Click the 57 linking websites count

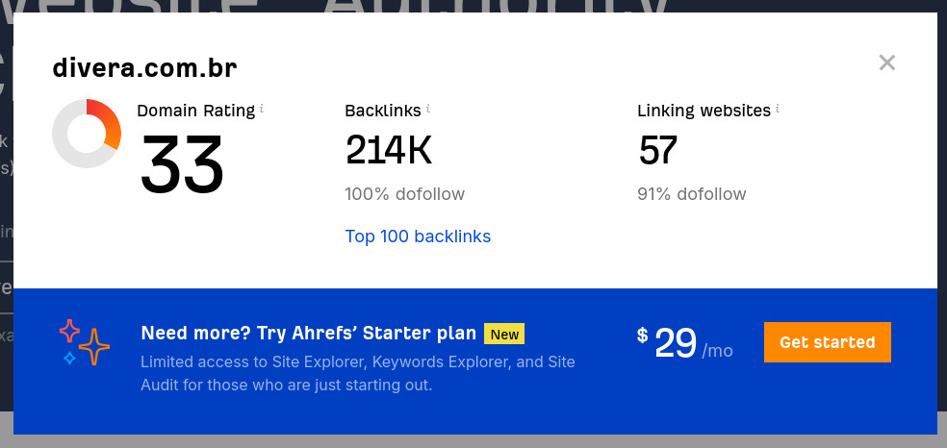tap(657, 150)
